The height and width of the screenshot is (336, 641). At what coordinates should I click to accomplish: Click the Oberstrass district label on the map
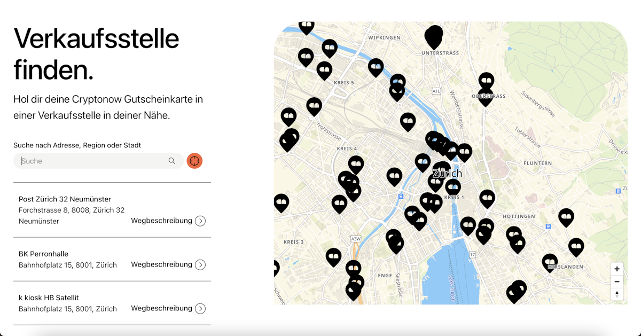pyautogui.click(x=489, y=96)
